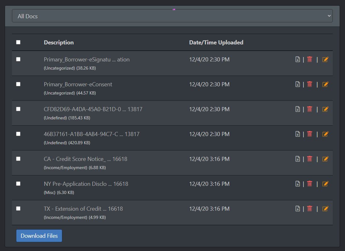Delete the 46B37161-A1B8 document
345x251 pixels.
tap(309, 134)
